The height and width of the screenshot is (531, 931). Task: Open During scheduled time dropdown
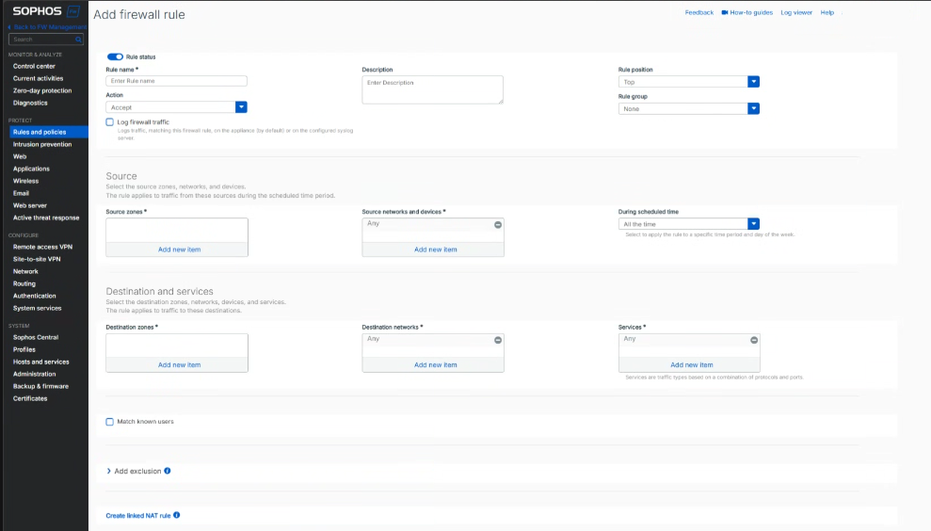click(689, 224)
